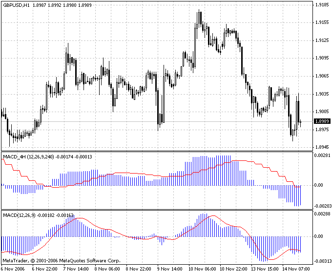Click the 1.9065 price axis label
The image size is (332, 273).
322,76
